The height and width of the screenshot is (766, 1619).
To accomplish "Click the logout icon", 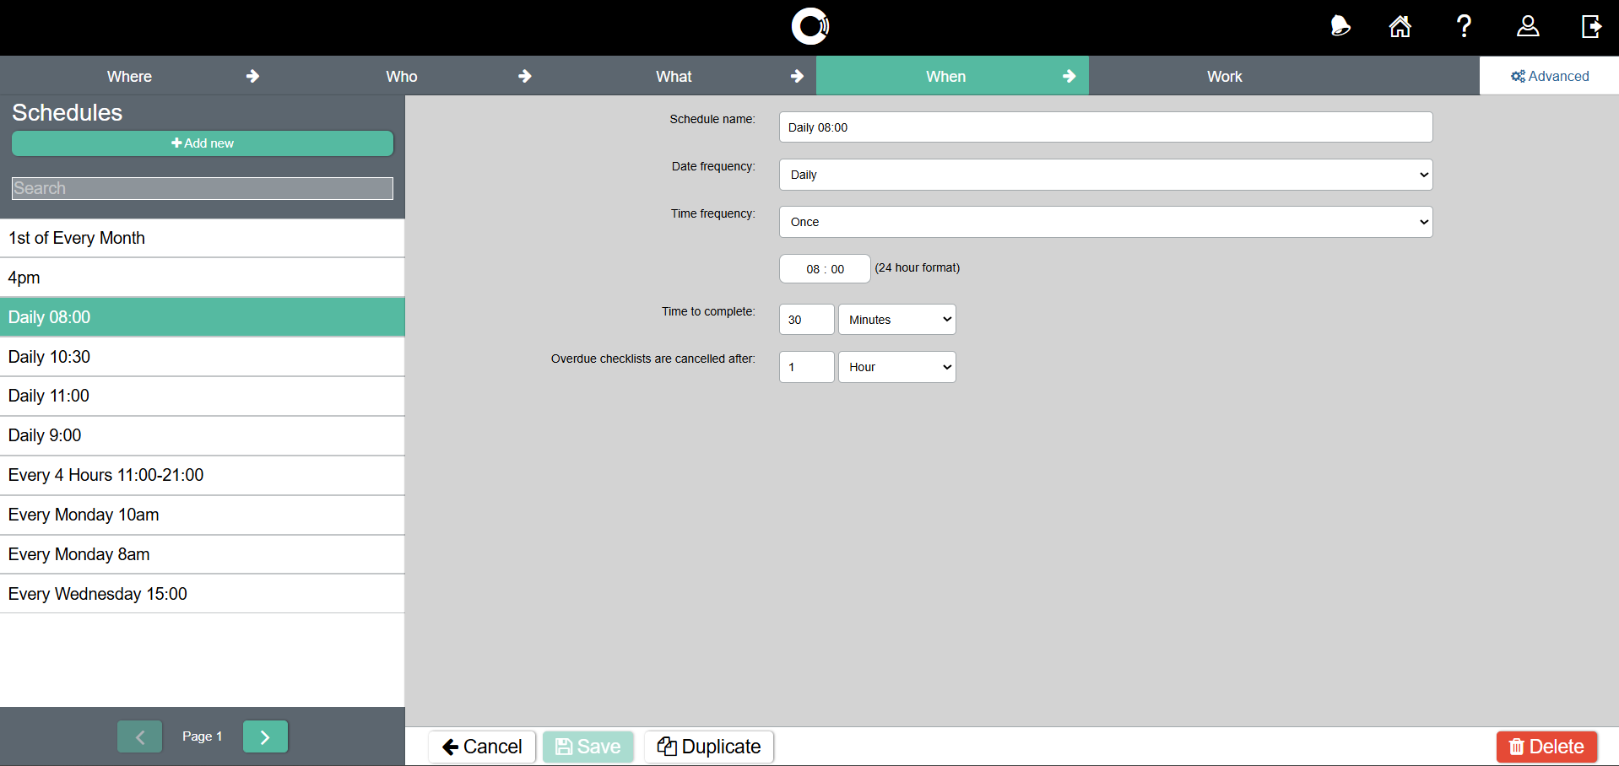I will coord(1590,27).
